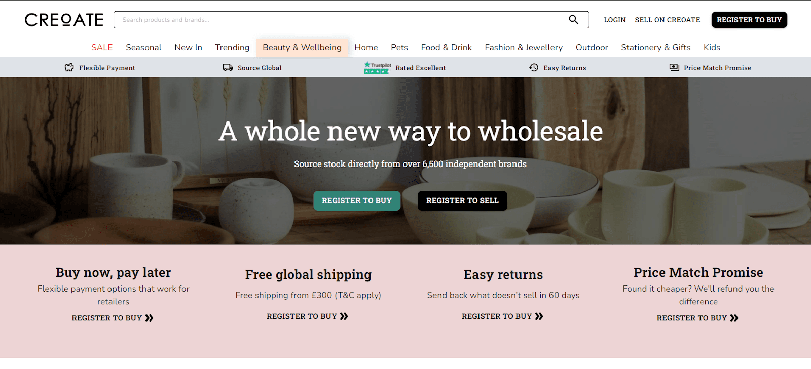Click chevrons under Buy now, pay later
This screenshot has height=369, width=811.
149,318
